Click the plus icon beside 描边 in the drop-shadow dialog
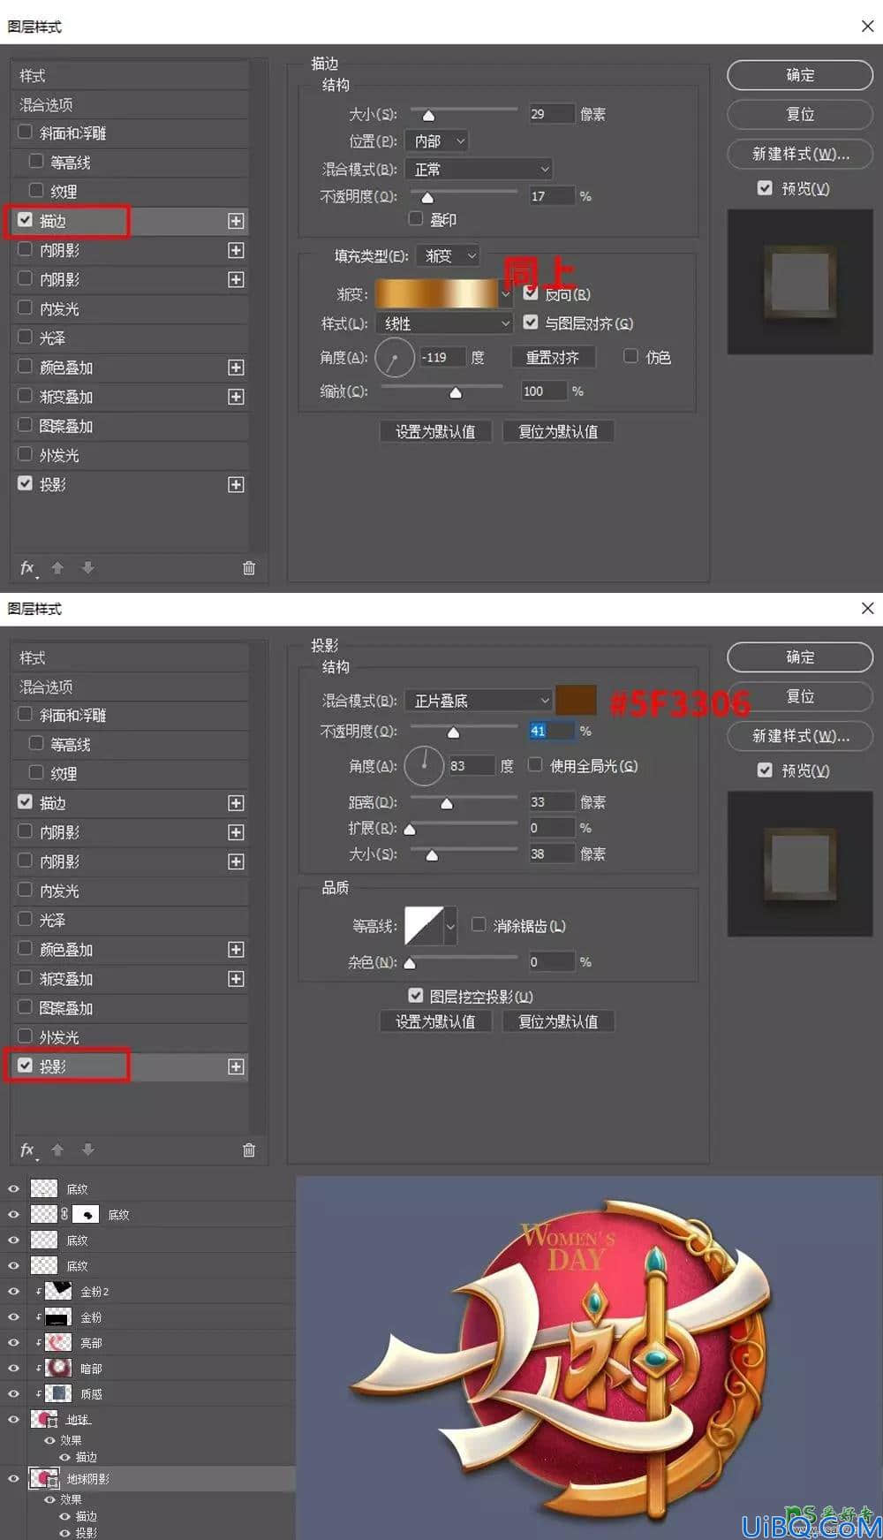 [236, 803]
